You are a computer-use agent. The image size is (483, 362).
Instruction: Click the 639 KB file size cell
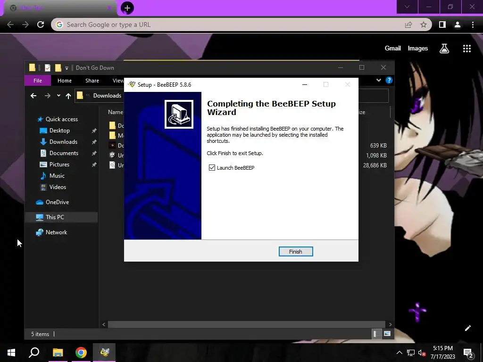click(378, 146)
